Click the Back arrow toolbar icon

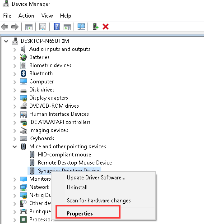5,27
